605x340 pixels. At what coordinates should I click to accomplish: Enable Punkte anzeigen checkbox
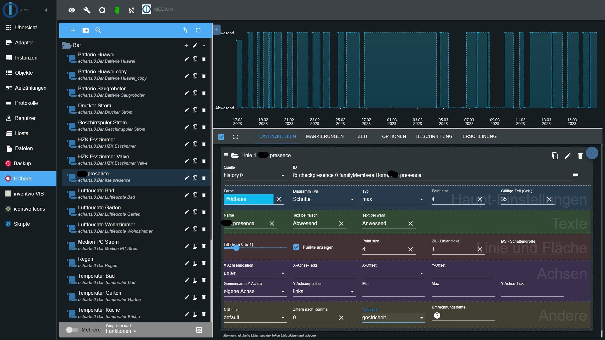point(296,247)
